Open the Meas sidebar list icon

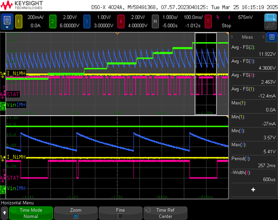(x=272, y=37)
